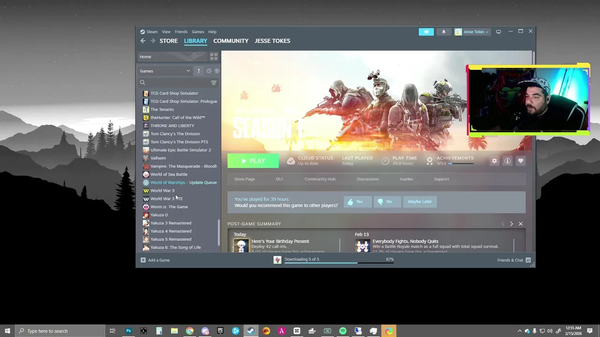Go back with the left arrow
This screenshot has width=600, height=337.
tap(143, 41)
